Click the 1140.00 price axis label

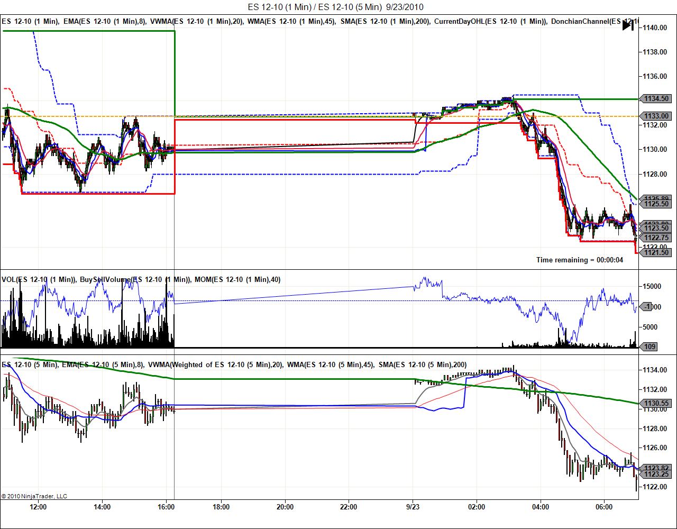tap(654, 28)
